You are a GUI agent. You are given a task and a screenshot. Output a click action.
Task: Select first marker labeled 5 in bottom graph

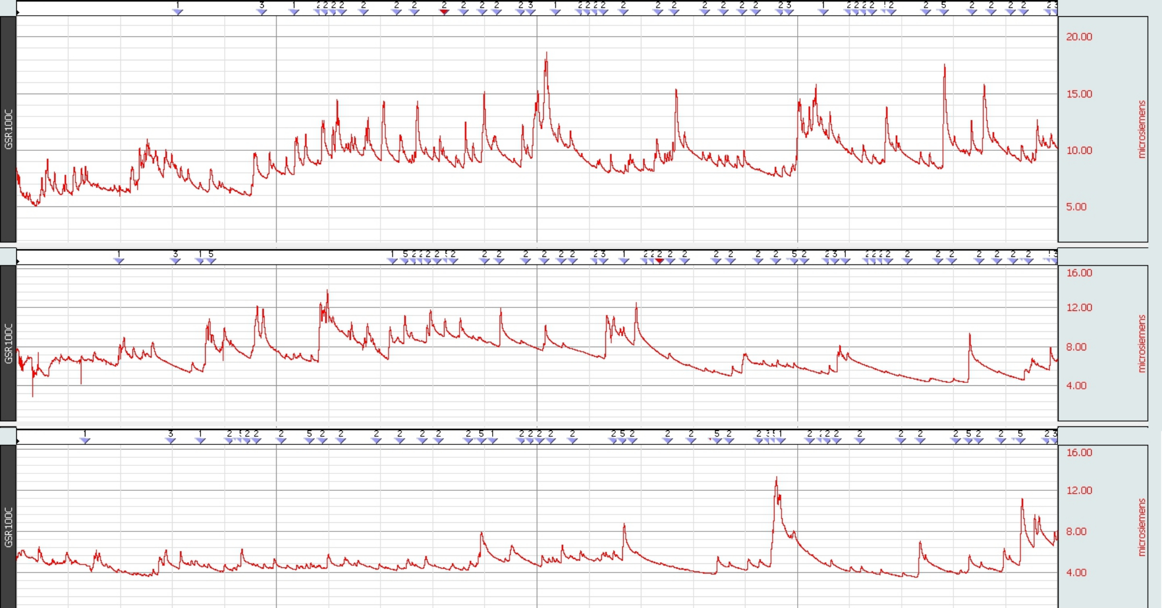tap(309, 441)
